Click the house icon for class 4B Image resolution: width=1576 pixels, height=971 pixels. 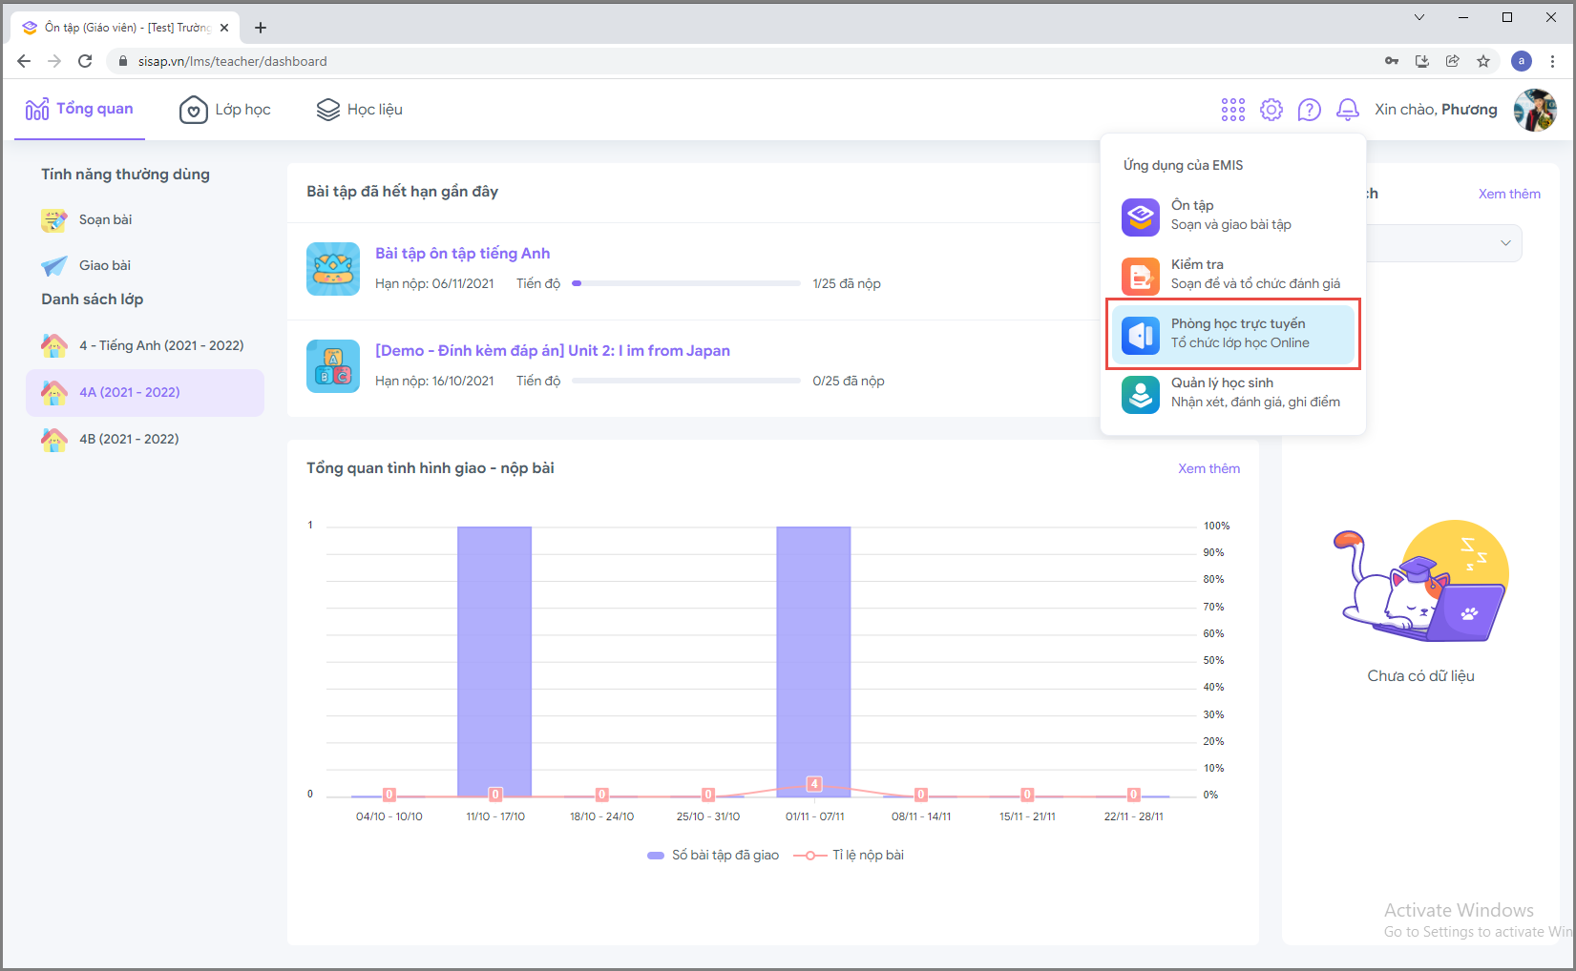54,439
